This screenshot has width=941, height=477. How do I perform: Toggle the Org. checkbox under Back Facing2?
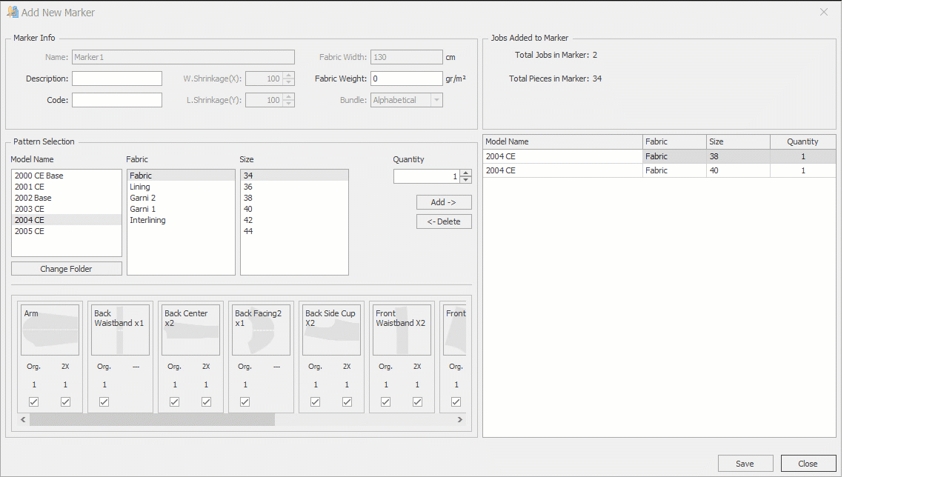[x=245, y=401]
